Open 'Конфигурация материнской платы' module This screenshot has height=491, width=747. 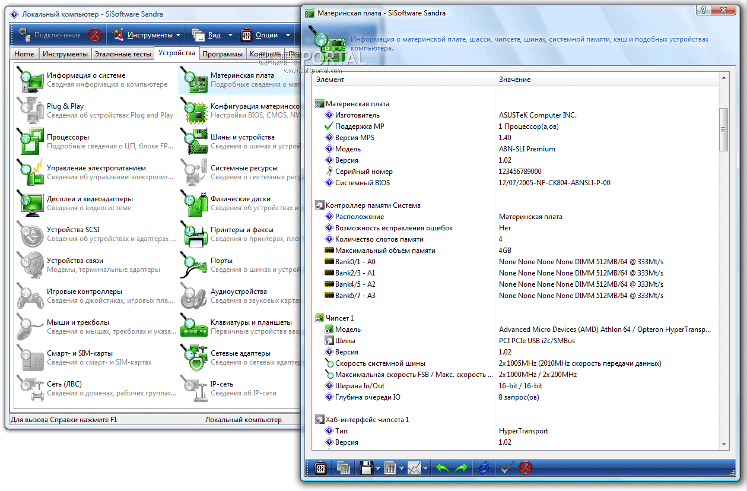point(240,110)
